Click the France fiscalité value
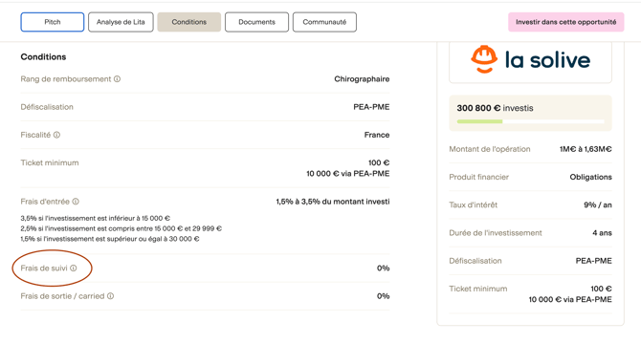The width and height of the screenshot is (641, 344). 377,135
